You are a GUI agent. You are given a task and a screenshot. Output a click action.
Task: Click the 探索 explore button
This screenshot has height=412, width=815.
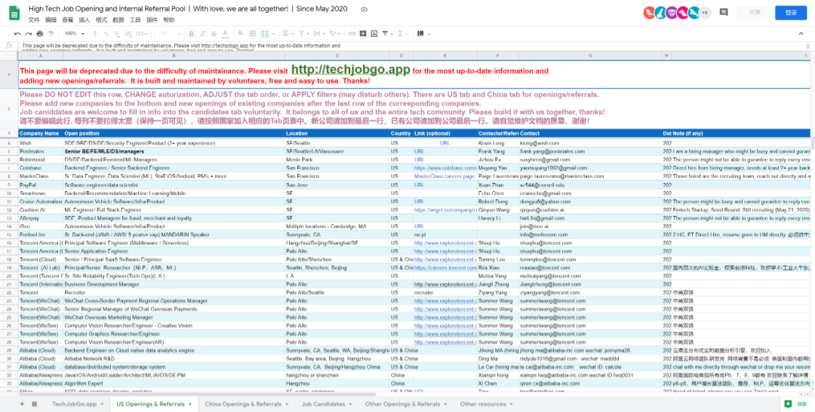tap(798, 404)
